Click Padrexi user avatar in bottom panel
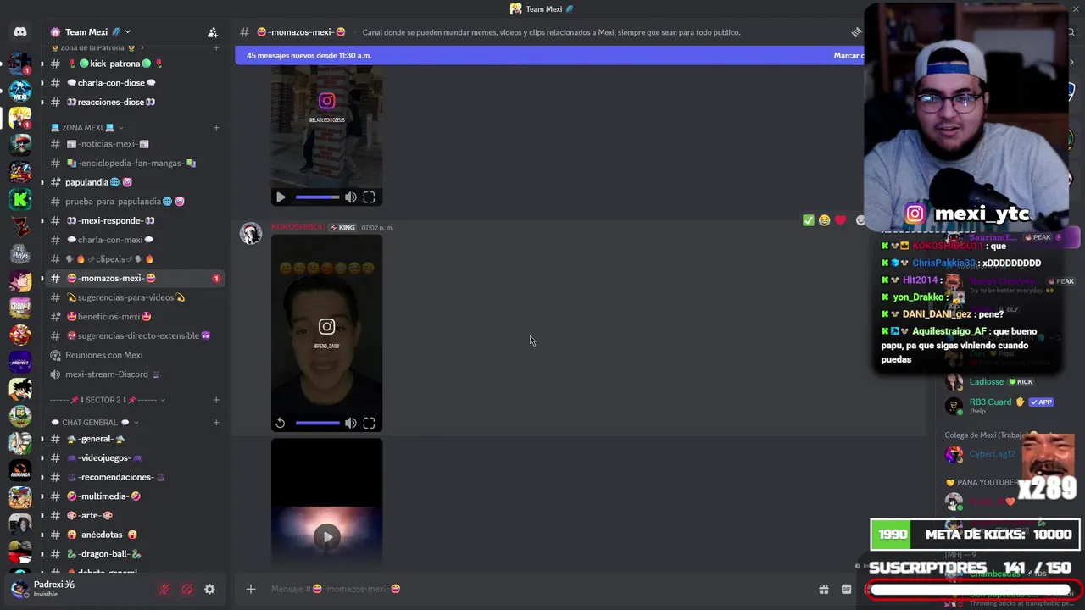The height and width of the screenshot is (610, 1085). 20,588
